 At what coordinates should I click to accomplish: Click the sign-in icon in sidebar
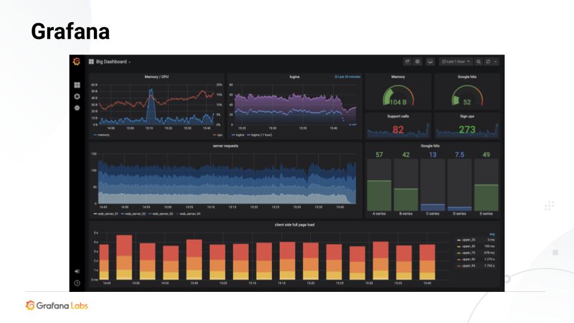[77, 272]
